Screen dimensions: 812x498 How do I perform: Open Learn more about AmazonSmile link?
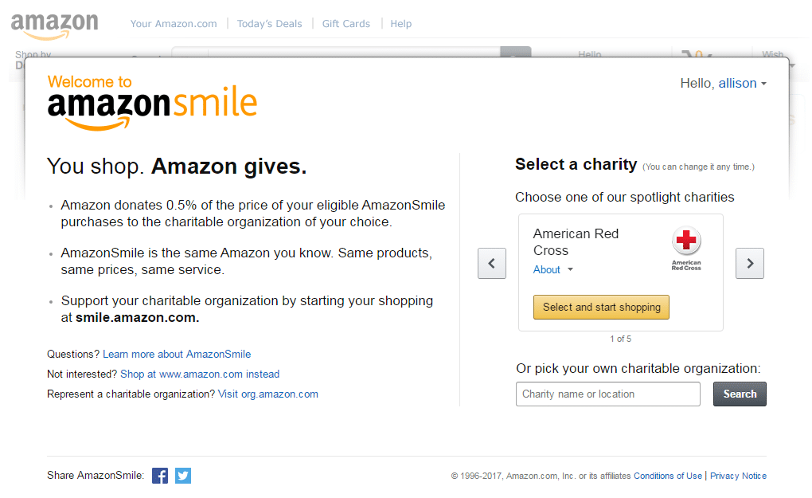[177, 355]
